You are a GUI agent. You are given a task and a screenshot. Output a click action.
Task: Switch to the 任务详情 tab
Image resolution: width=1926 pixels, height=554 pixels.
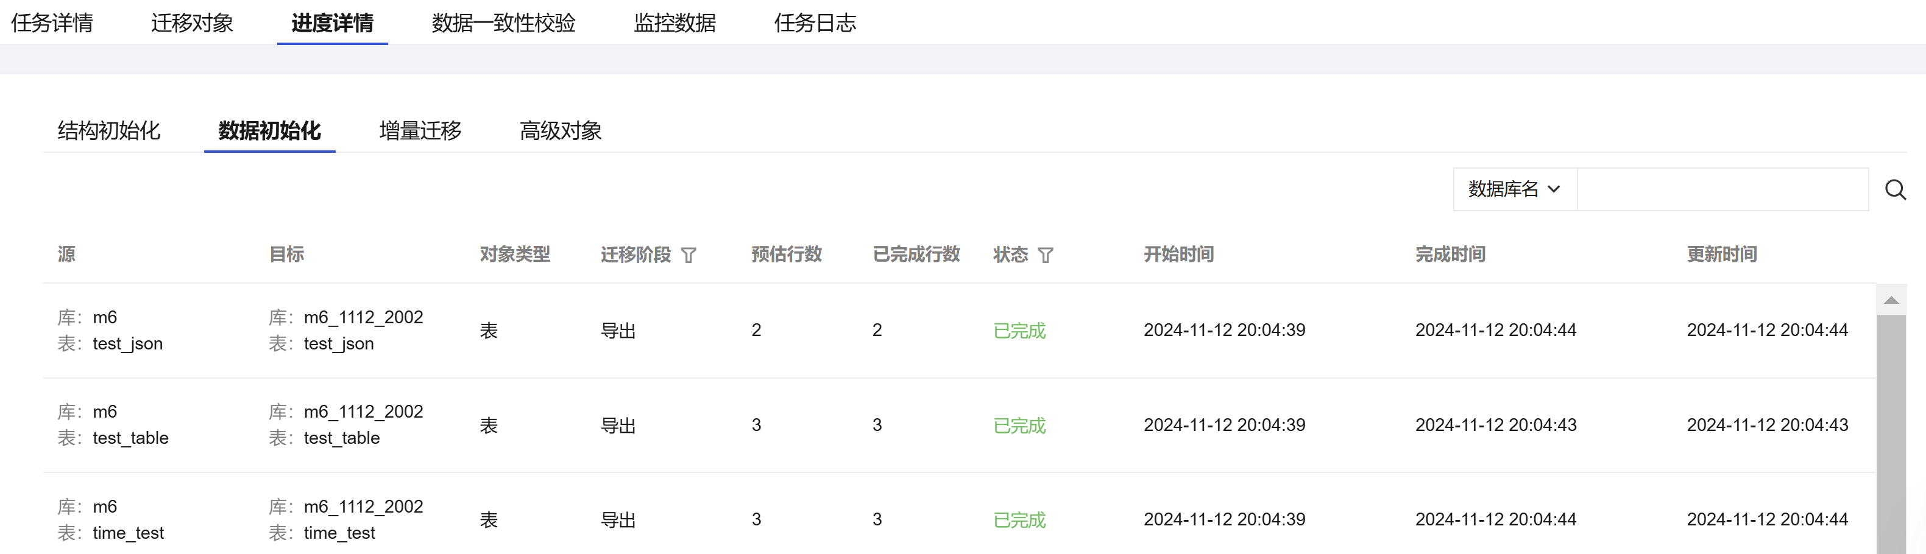tap(52, 23)
